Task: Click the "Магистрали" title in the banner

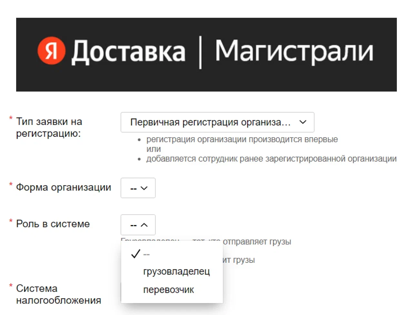Action: (x=294, y=51)
